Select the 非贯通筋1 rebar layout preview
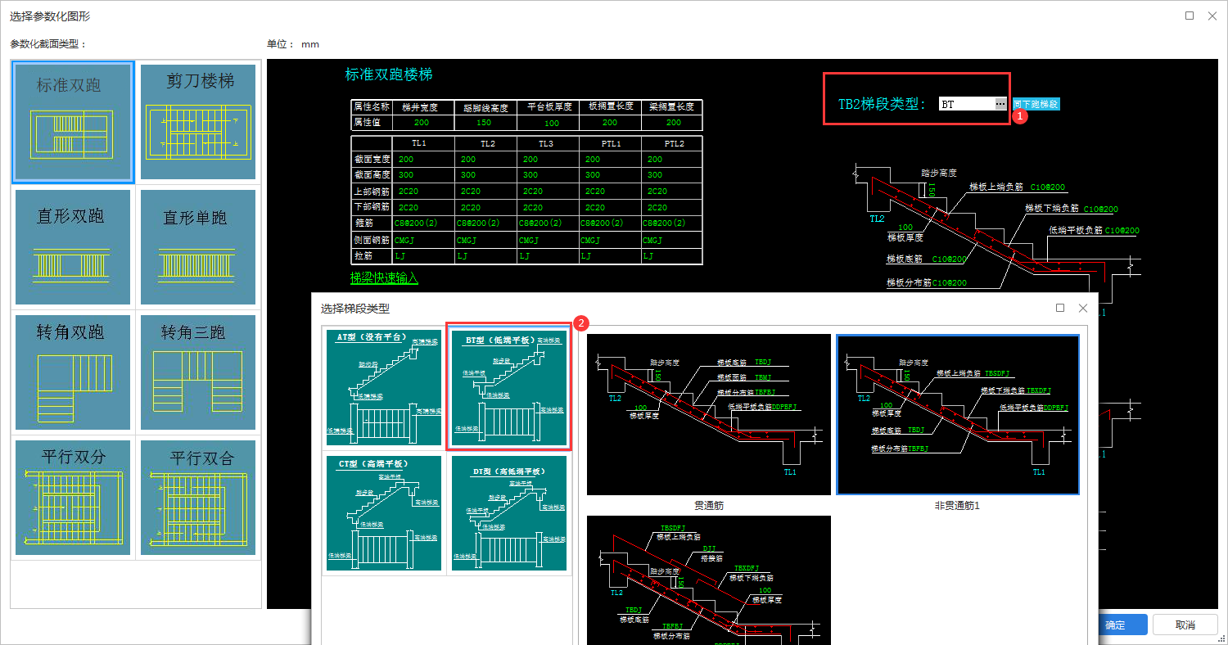Viewport: 1228px width, 645px height. 957,414
